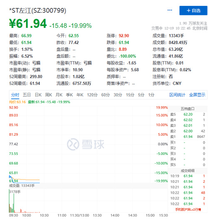Switch to the 日K chart tab

38,95
